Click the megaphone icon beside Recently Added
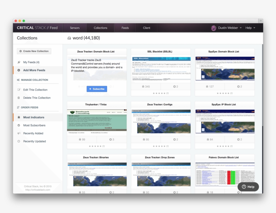276x213 pixels. point(19,133)
